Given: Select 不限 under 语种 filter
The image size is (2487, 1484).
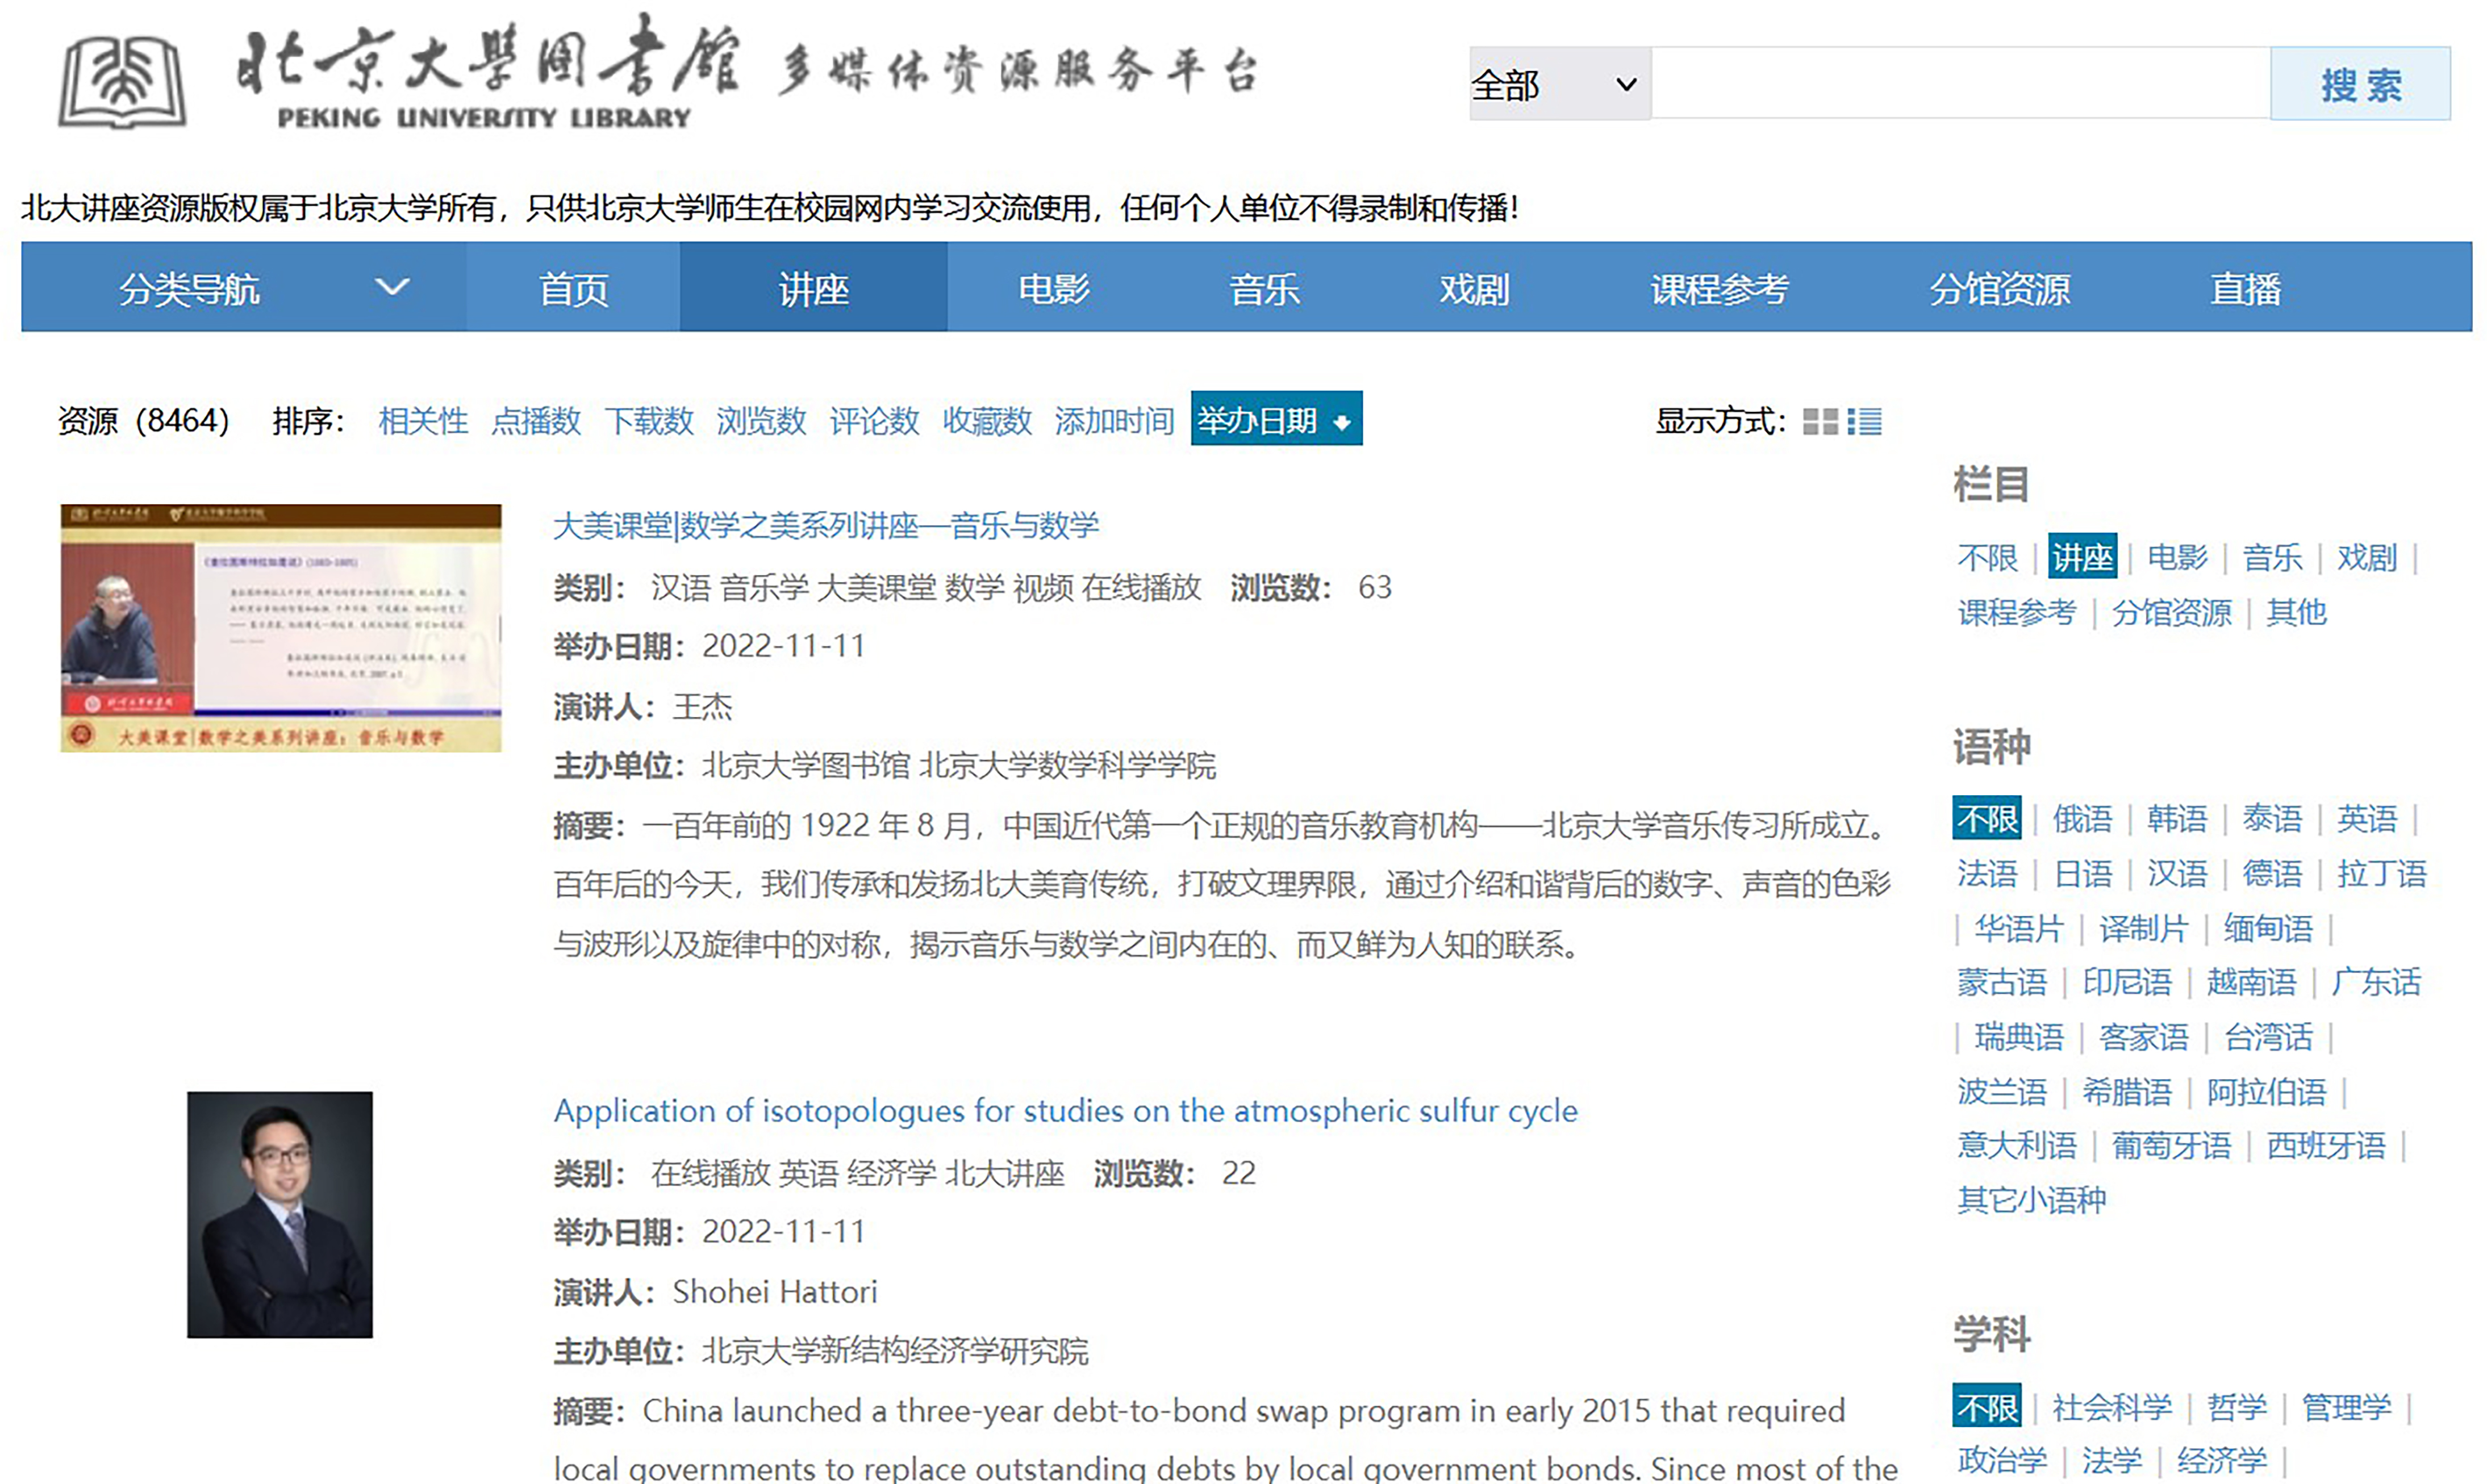Looking at the screenshot, I should 1987,818.
